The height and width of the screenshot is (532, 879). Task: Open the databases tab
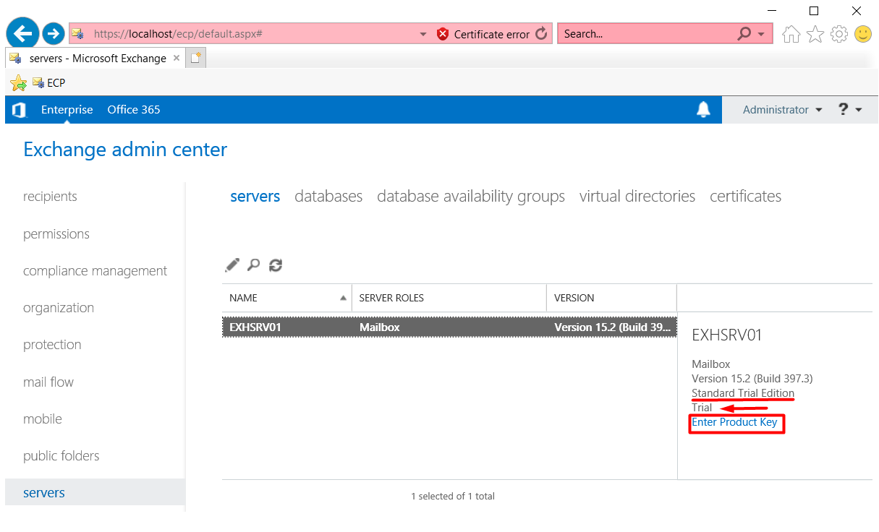pos(328,197)
